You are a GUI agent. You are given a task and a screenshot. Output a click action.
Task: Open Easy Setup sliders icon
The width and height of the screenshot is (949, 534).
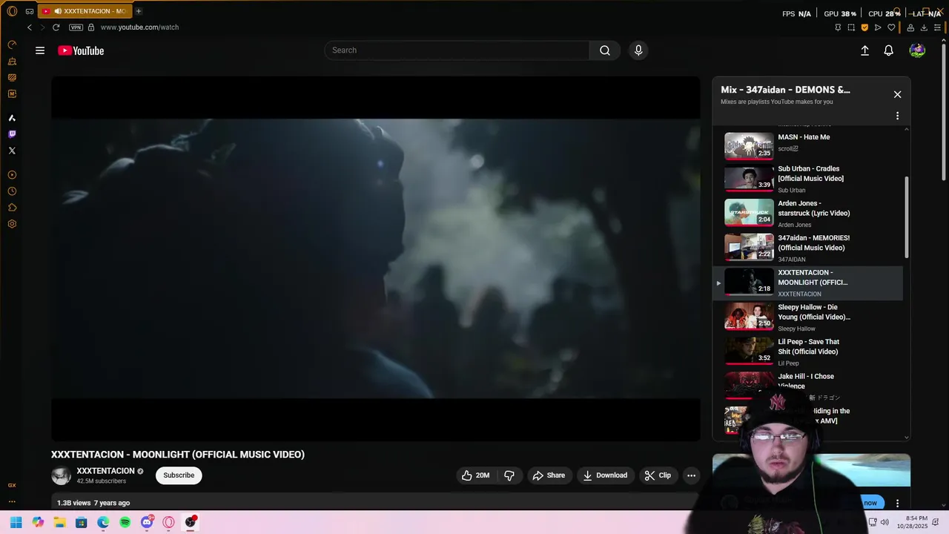[937, 27]
